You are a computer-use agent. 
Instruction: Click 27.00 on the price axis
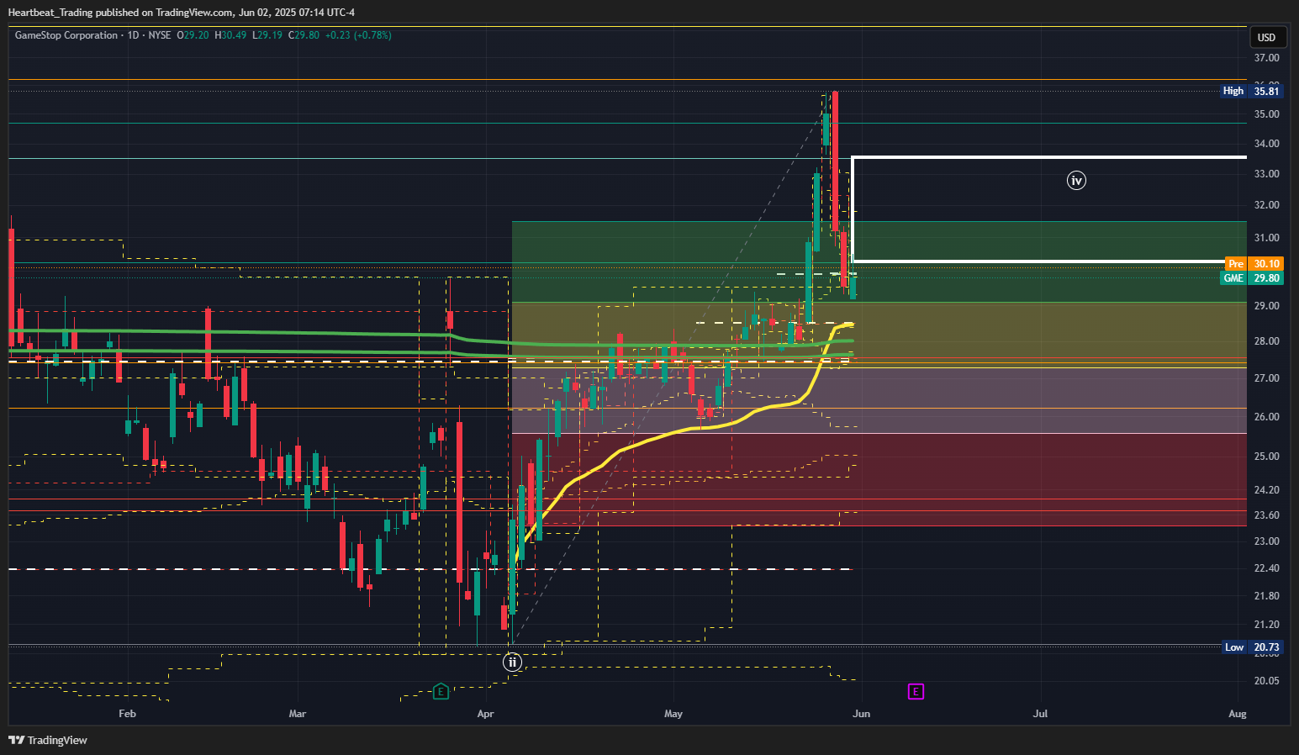click(1267, 378)
